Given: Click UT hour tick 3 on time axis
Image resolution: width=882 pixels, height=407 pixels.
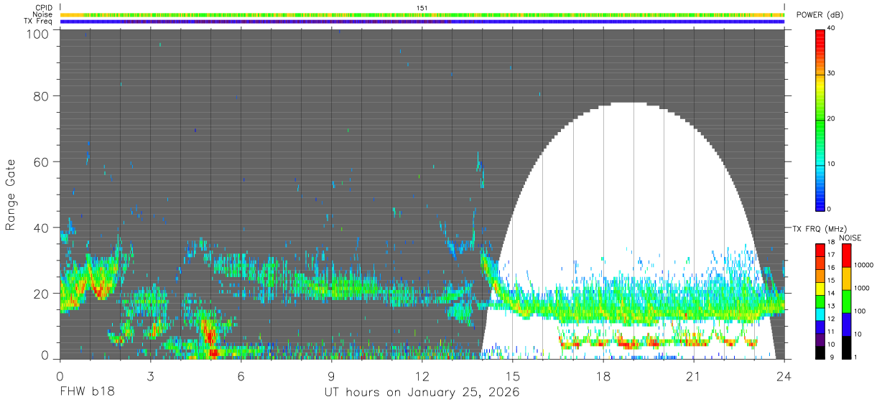Looking at the screenshot, I should pos(150,375).
